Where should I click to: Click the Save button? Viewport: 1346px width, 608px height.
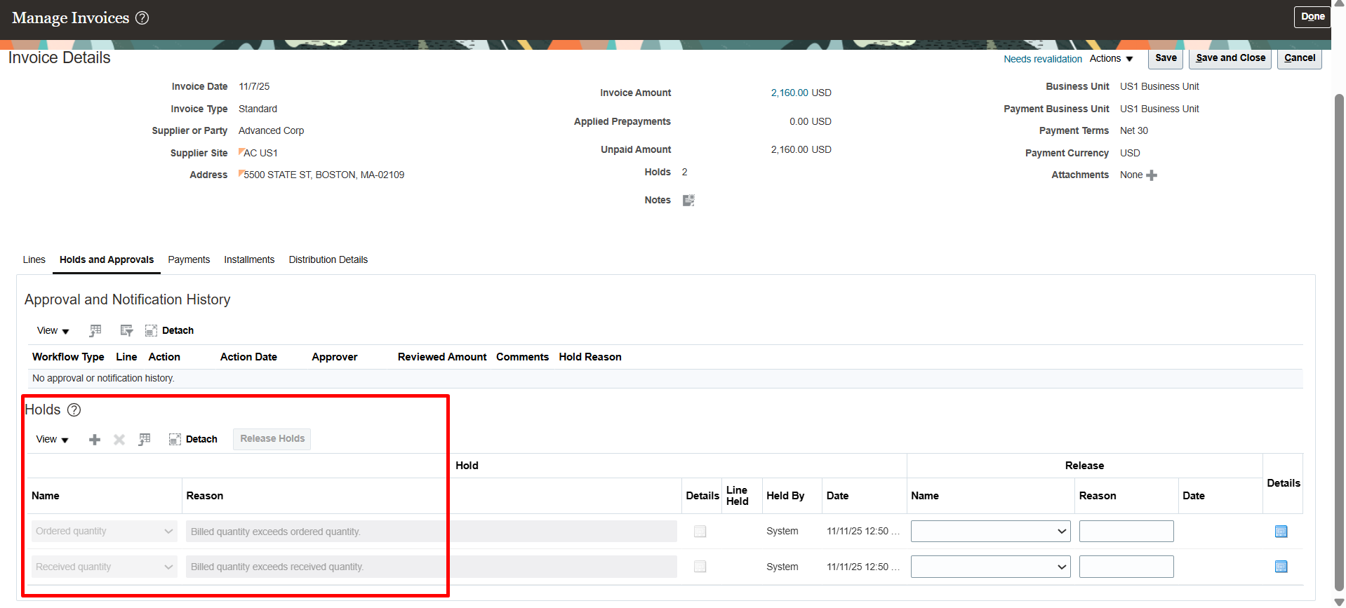[x=1166, y=58]
